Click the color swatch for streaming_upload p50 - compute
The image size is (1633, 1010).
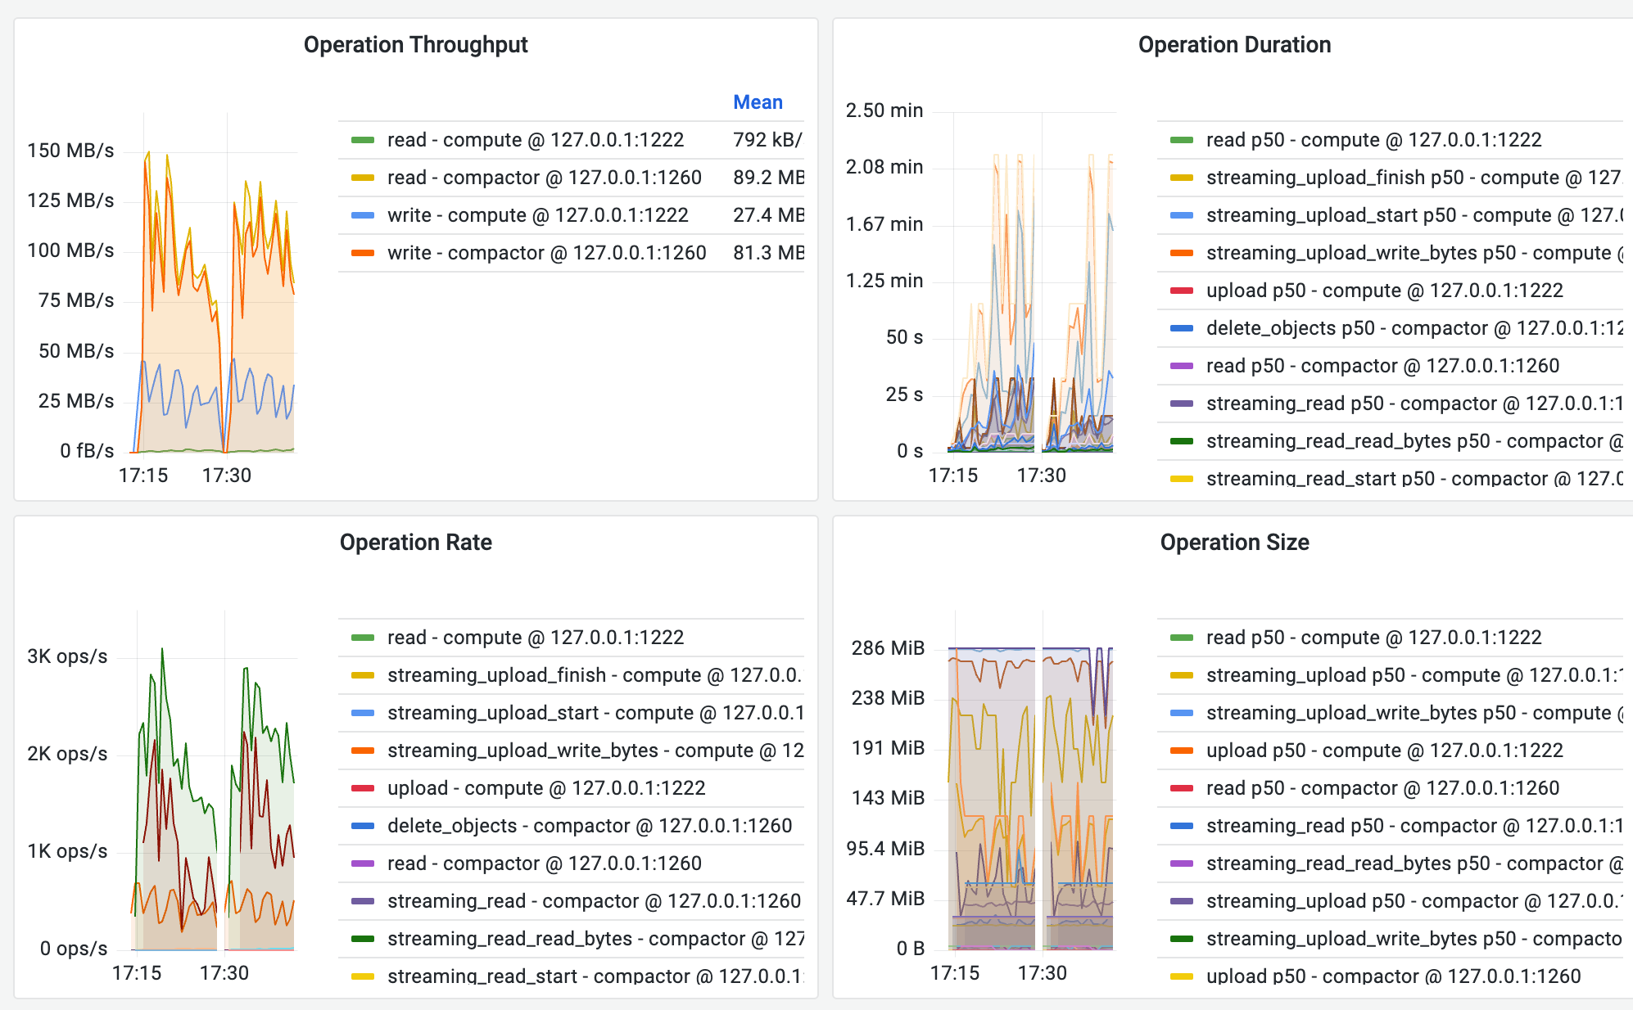(1182, 674)
